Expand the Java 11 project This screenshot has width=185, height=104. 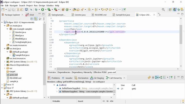point(2,85)
